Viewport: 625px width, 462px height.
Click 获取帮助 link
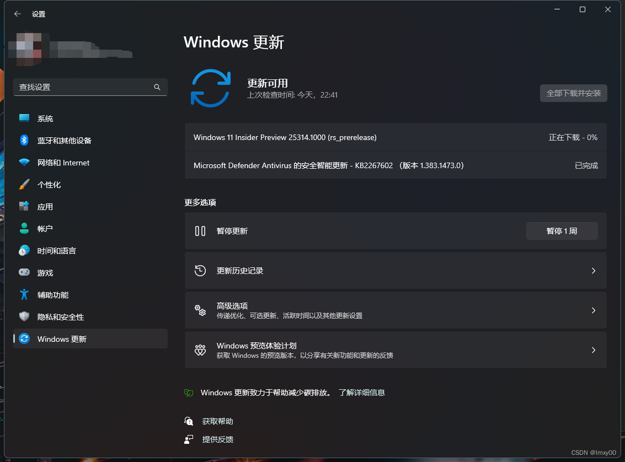218,421
